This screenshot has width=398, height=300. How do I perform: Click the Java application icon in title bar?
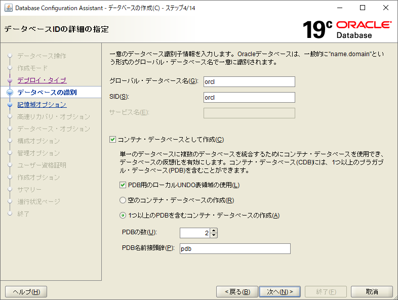pos(9,8)
